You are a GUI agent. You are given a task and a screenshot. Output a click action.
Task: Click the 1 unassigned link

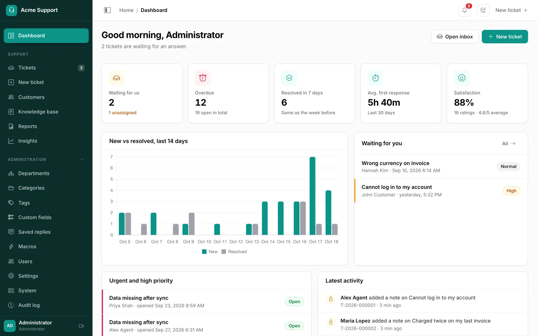tap(123, 113)
